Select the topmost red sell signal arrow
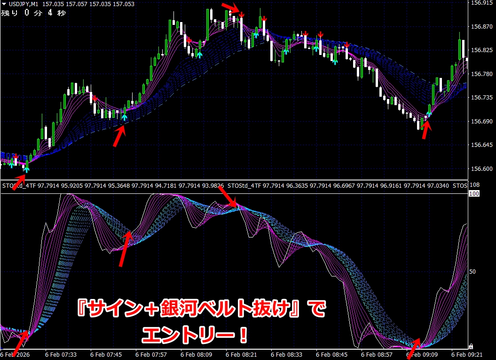 coord(241,15)
